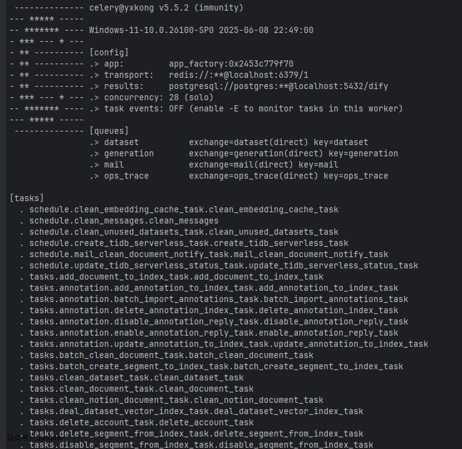Click the app_factory:0x2453c779f70 value
This screenshot has height=449, width=462.
[231, 64]
